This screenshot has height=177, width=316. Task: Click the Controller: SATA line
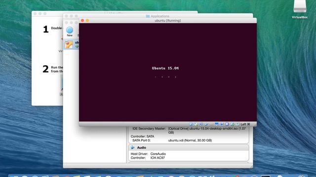click(x=142, y=136)
